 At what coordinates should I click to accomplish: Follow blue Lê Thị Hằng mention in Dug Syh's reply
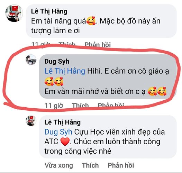click(65, 71)
